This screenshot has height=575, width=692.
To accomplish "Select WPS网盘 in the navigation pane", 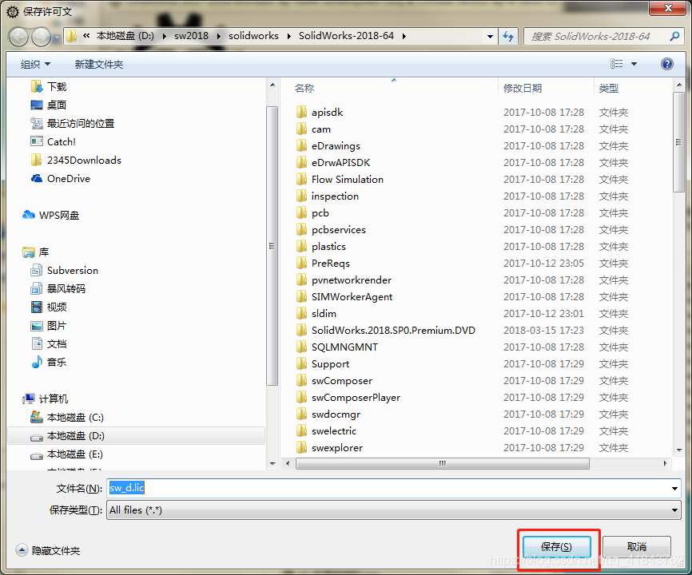I will coord(51,215).
